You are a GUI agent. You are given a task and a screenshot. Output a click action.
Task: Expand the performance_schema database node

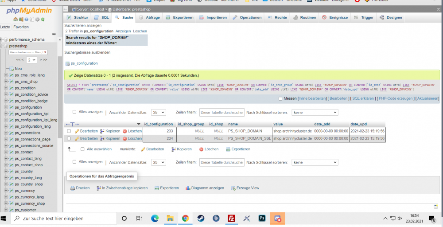(1, 39)
